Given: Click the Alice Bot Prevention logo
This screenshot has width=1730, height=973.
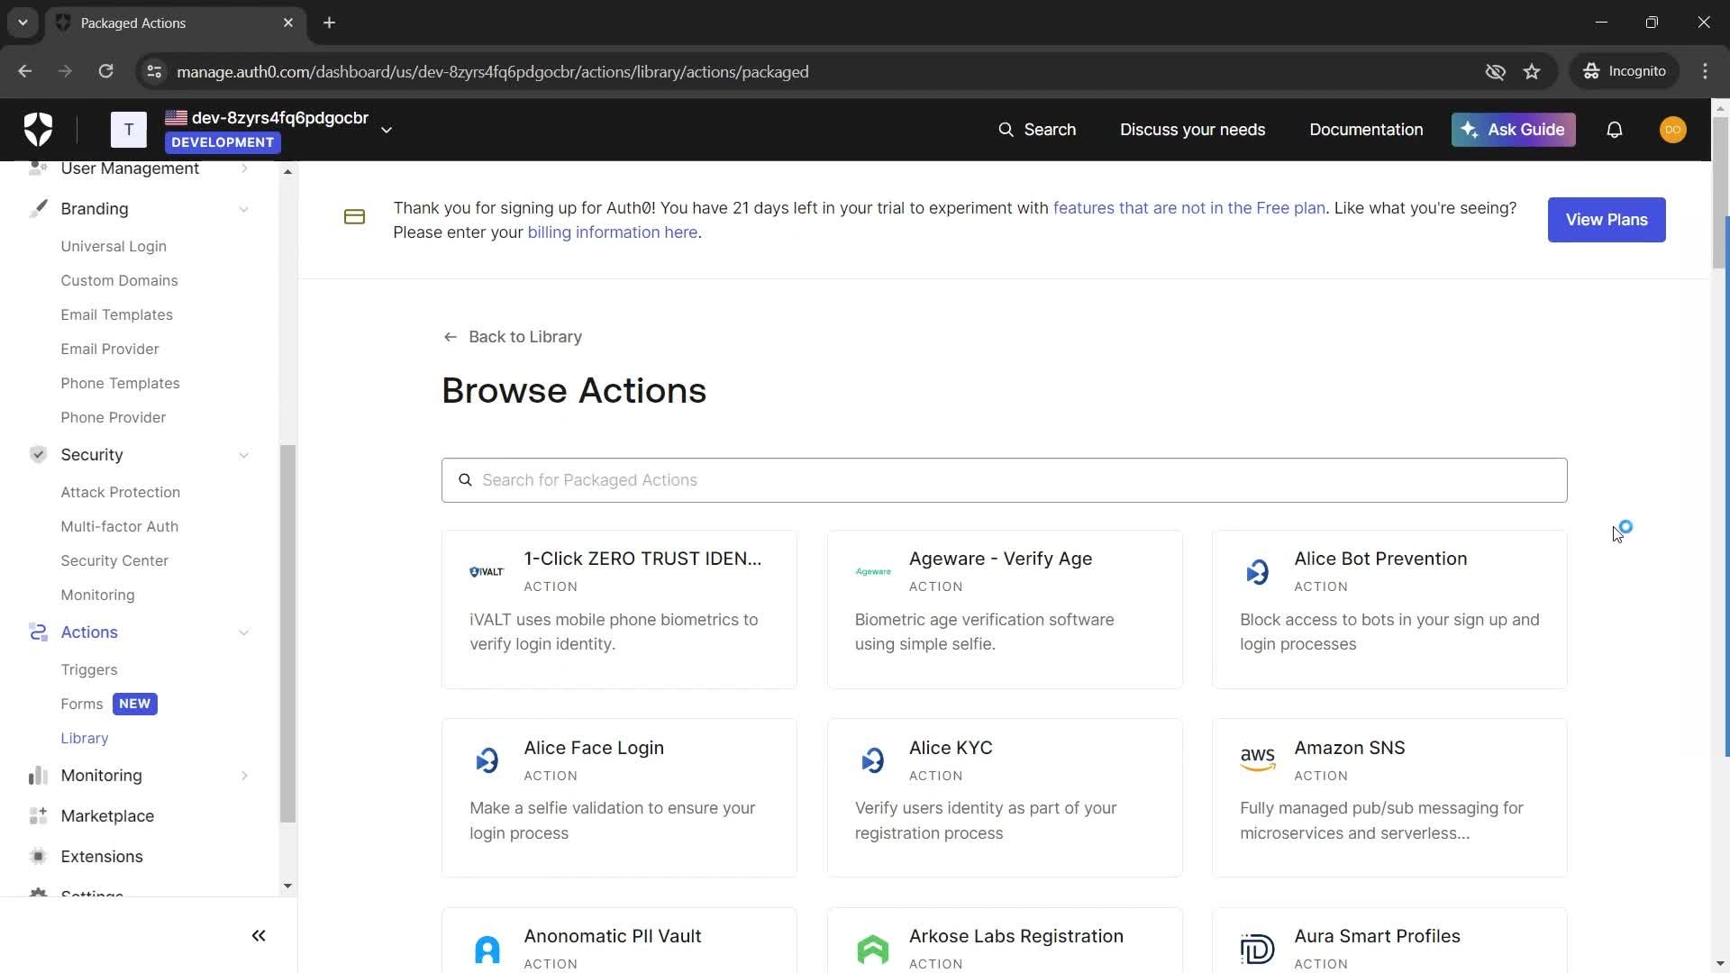Looking at the screenshot, I should coord(1257,572).
